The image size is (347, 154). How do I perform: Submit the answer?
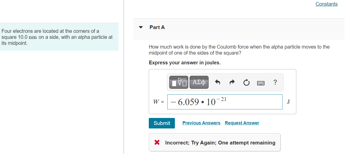tap(162, 123)
